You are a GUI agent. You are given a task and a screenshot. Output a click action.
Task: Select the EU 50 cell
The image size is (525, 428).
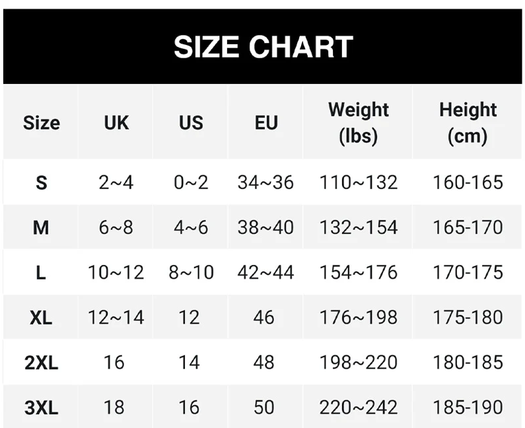point(264,408)
